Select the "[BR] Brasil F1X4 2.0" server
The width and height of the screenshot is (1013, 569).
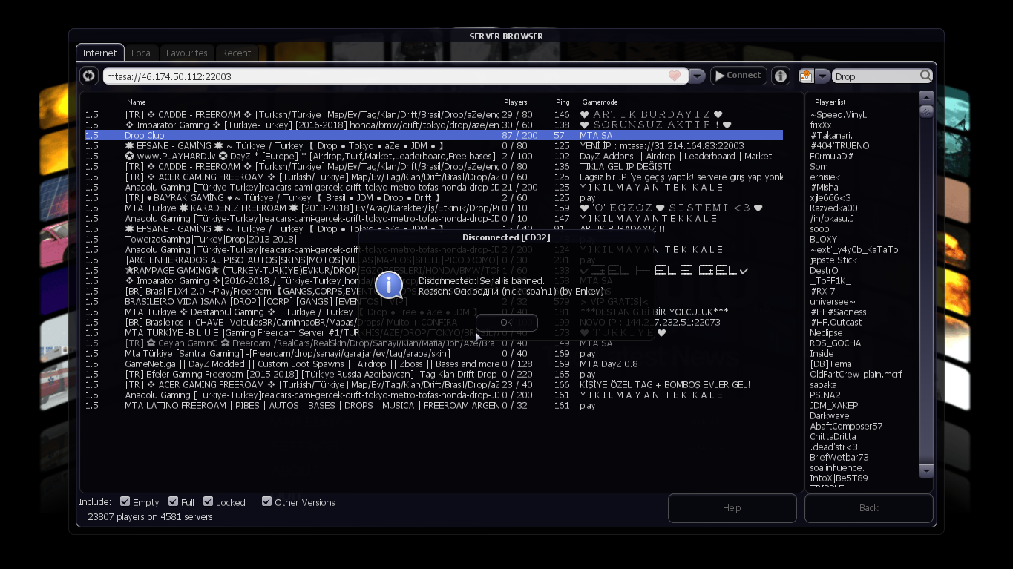433,292
